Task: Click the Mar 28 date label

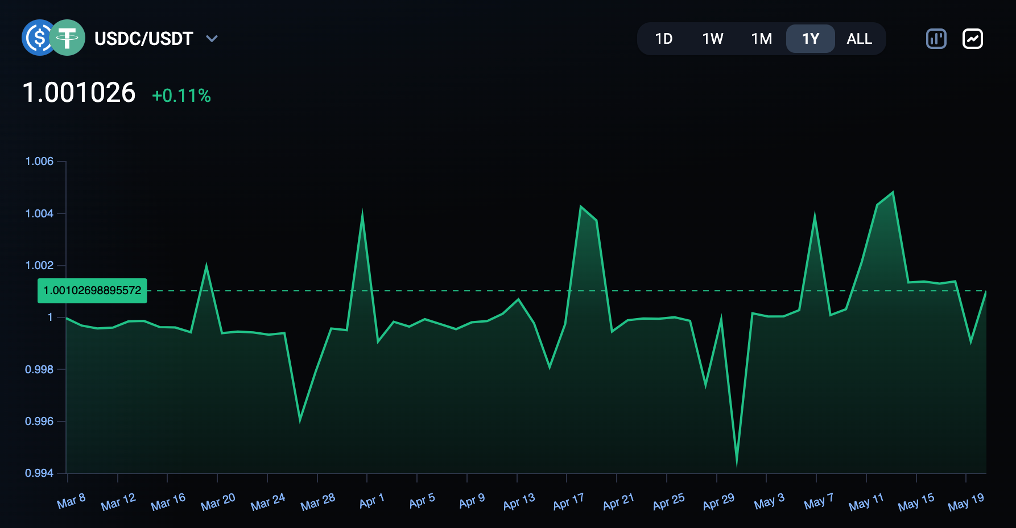Action: (318, 502)
